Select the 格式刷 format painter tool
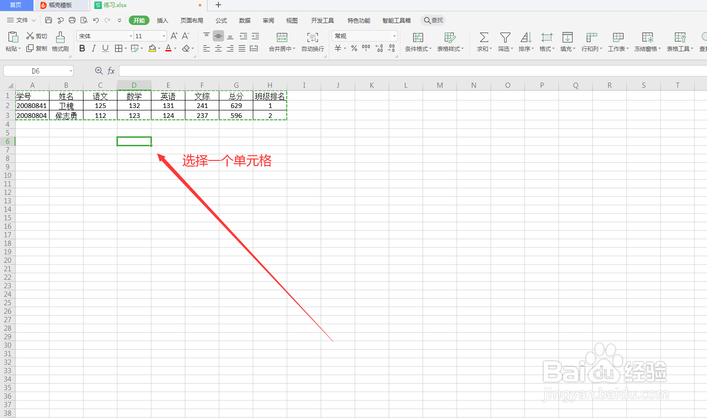Screen dimensions: 707x418 (x=60, y=42)
